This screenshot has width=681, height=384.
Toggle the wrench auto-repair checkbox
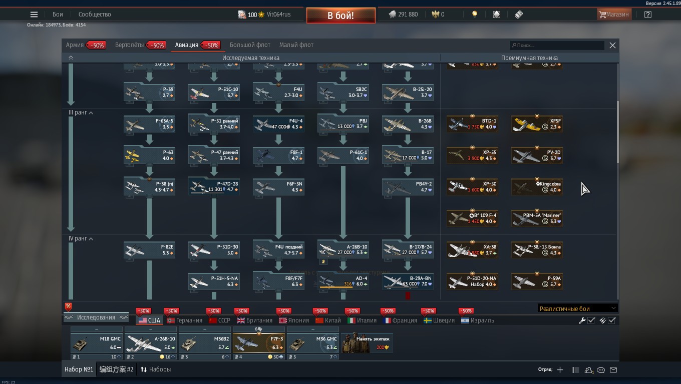pos(591,320)
